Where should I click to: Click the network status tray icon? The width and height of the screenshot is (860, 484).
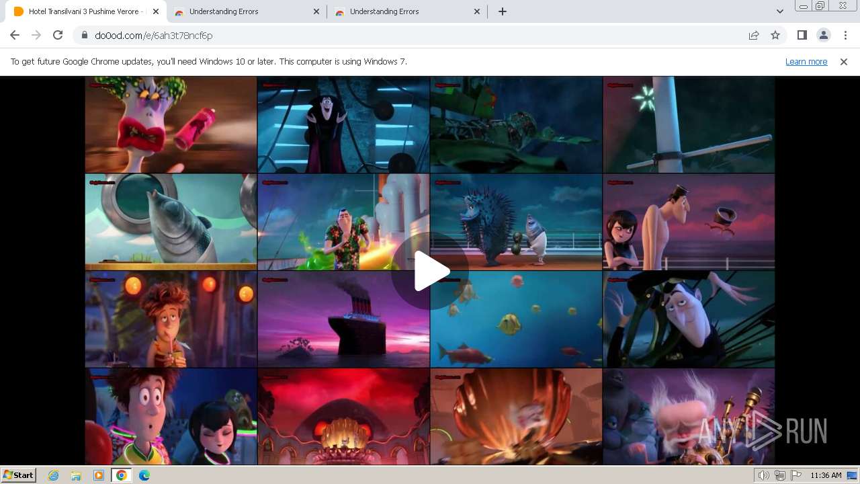point(779,475)
